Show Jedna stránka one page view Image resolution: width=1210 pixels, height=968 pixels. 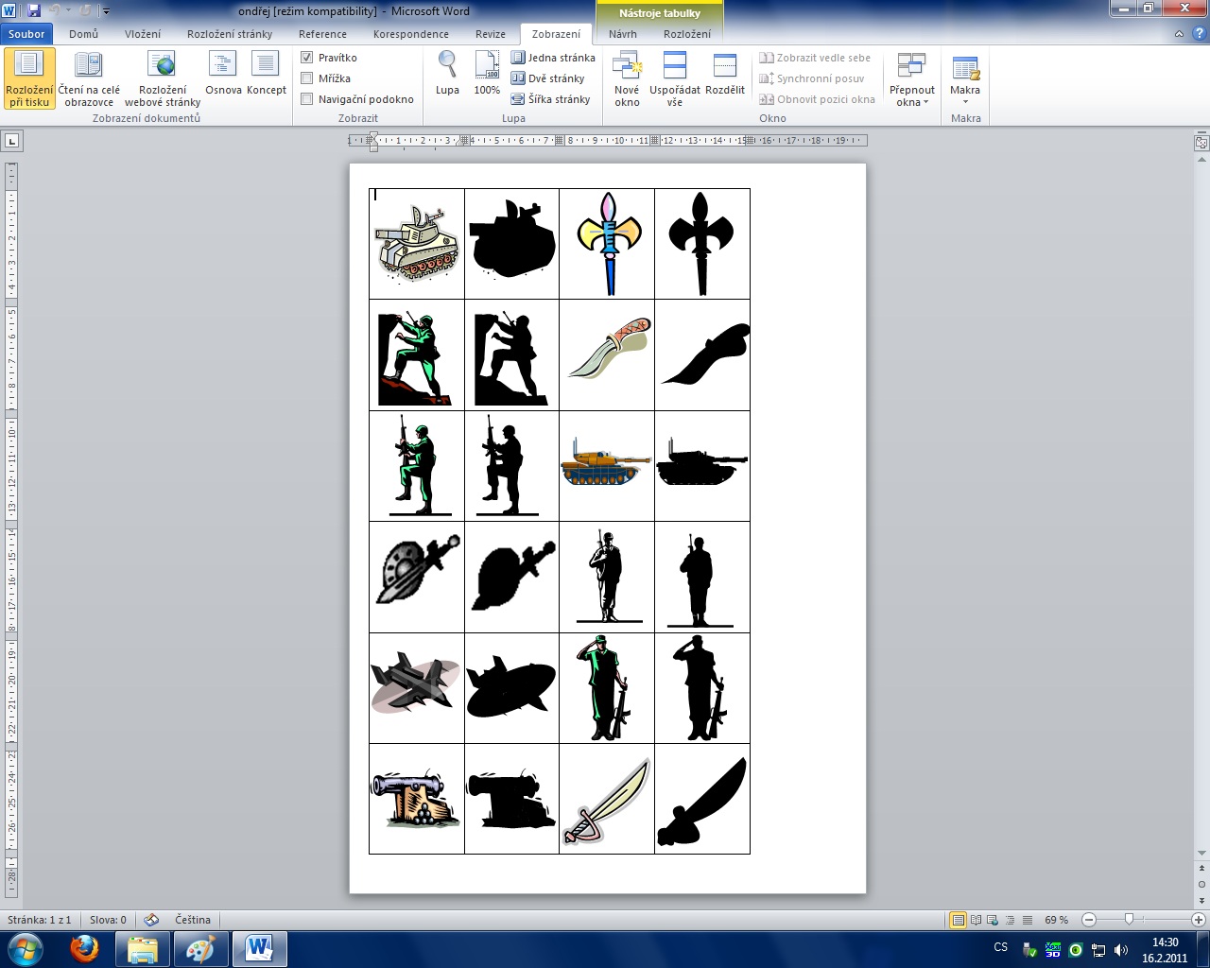click(553, 58)
